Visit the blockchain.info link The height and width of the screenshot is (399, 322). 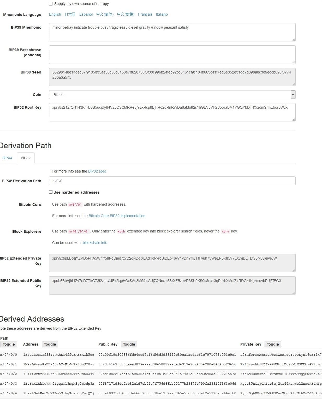pyautogui.click(x=95, y=243)
